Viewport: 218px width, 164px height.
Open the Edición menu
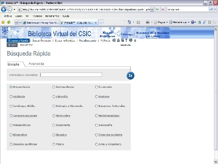coord(19,16)
